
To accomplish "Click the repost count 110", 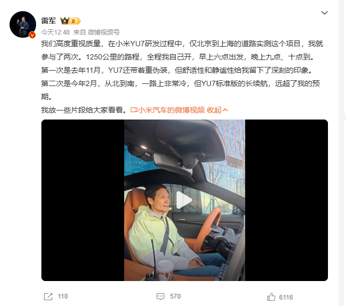I will click(63, 296).
